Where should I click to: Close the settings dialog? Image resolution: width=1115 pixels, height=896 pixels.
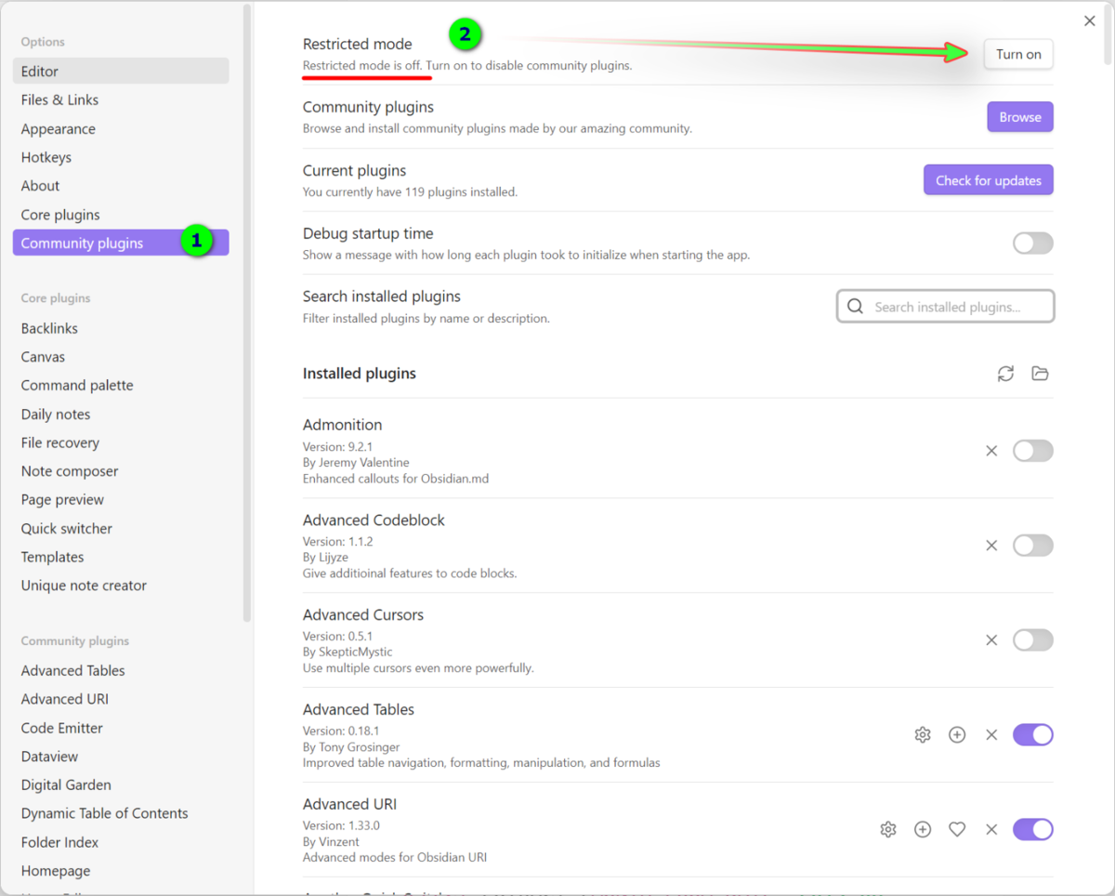pos(1090,21)
